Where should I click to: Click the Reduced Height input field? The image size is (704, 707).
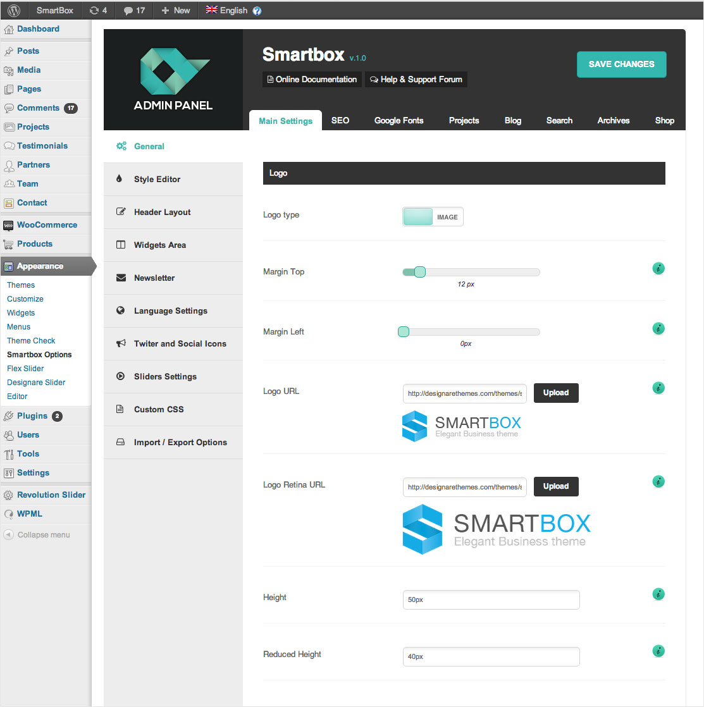(x=491, y=656)
